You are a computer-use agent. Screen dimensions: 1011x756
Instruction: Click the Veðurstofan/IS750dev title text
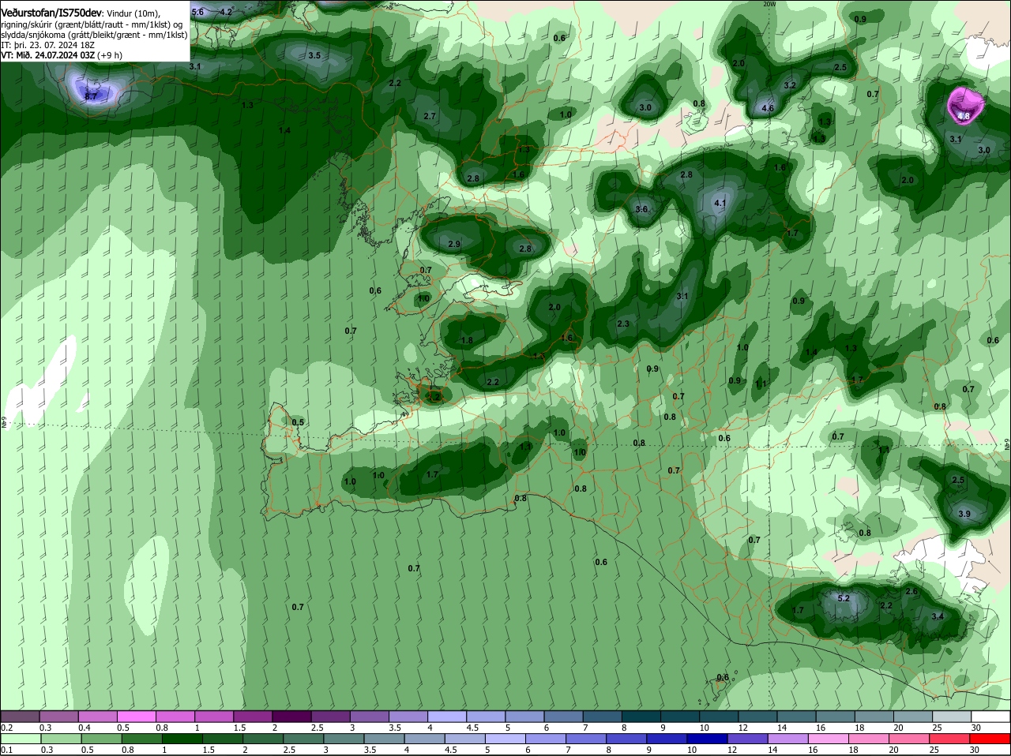51,13
